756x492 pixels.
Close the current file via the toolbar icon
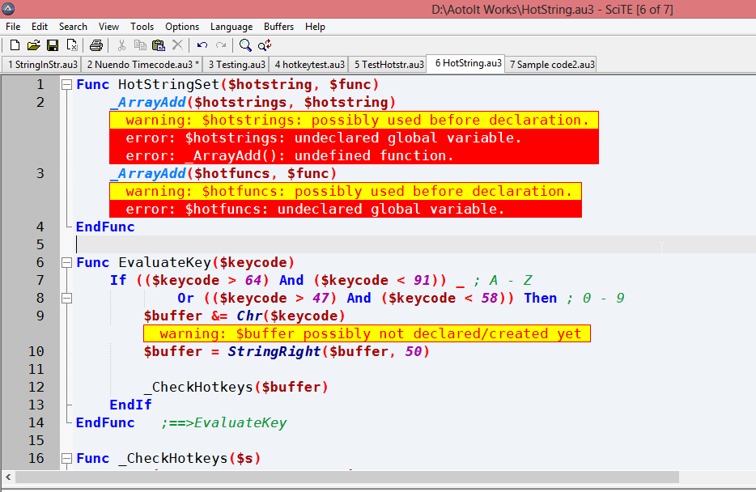click(x=72, y=45)
